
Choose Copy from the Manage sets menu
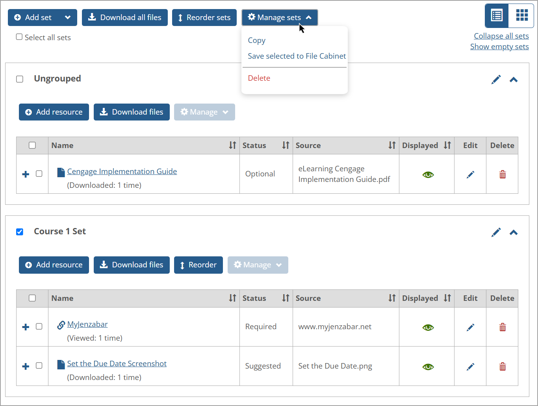pos(256,40)
